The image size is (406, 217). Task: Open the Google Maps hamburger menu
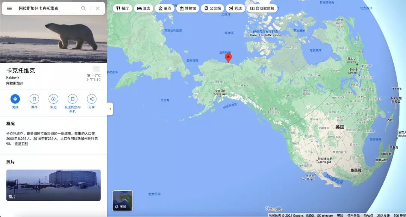click(9, 8)
